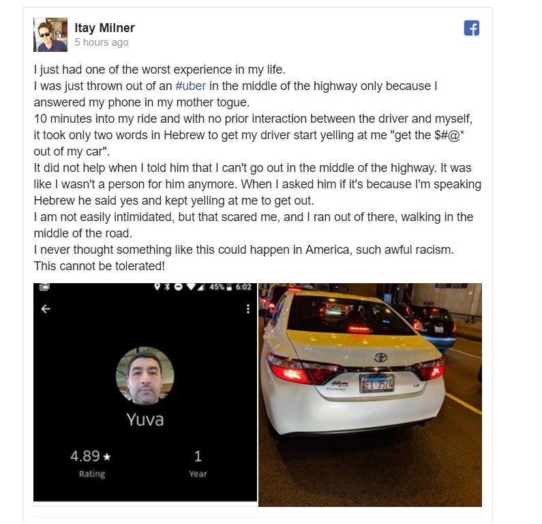542x524 pixels.
Task: Click the do-not-disturb status icon
Action: tap(179, 287)
